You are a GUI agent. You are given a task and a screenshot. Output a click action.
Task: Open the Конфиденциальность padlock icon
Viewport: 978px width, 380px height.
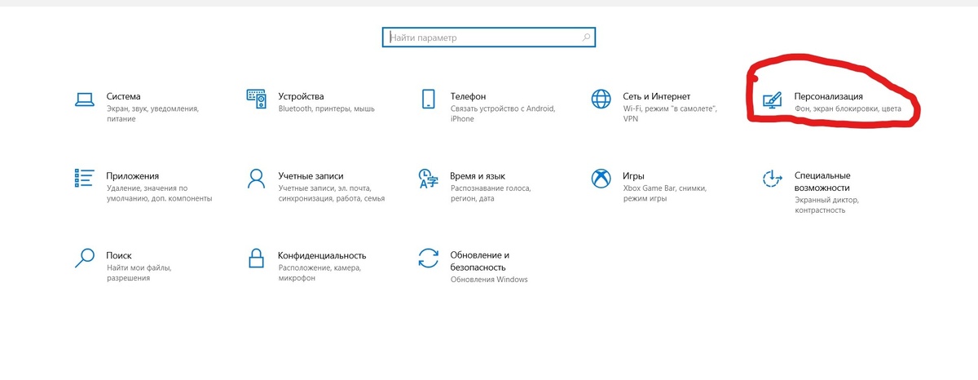(256, 258)
